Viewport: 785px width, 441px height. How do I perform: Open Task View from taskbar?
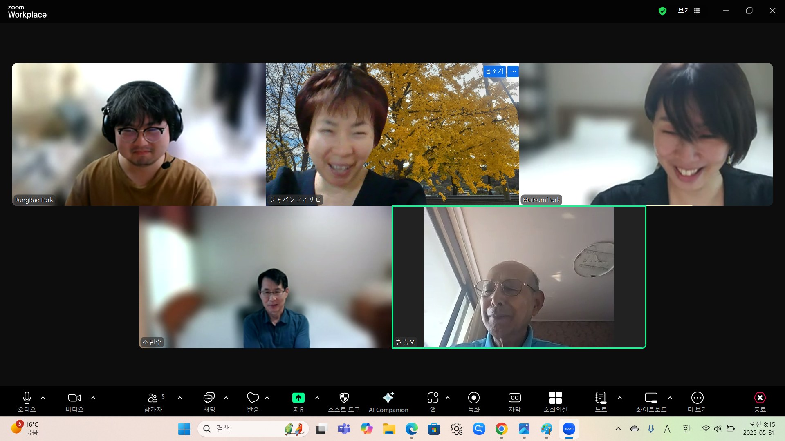tap(321, 429)
